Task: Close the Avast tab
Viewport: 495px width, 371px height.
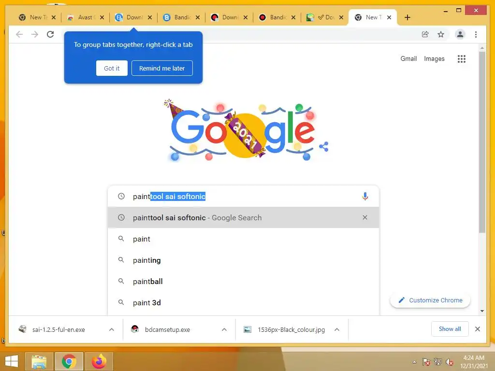Action: click(x=102, y=17)
